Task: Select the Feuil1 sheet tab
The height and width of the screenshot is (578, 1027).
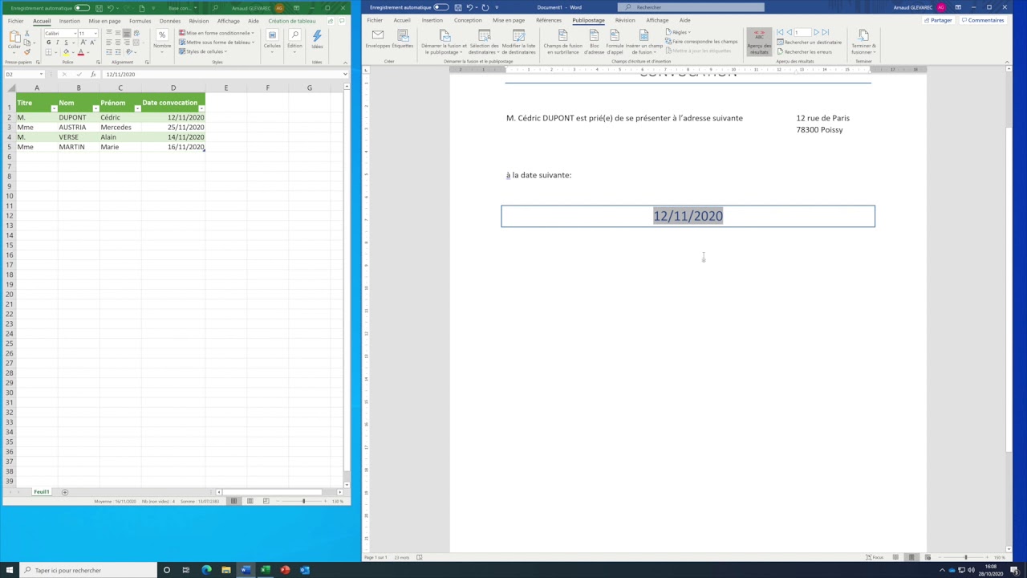Action: [41, 492]
